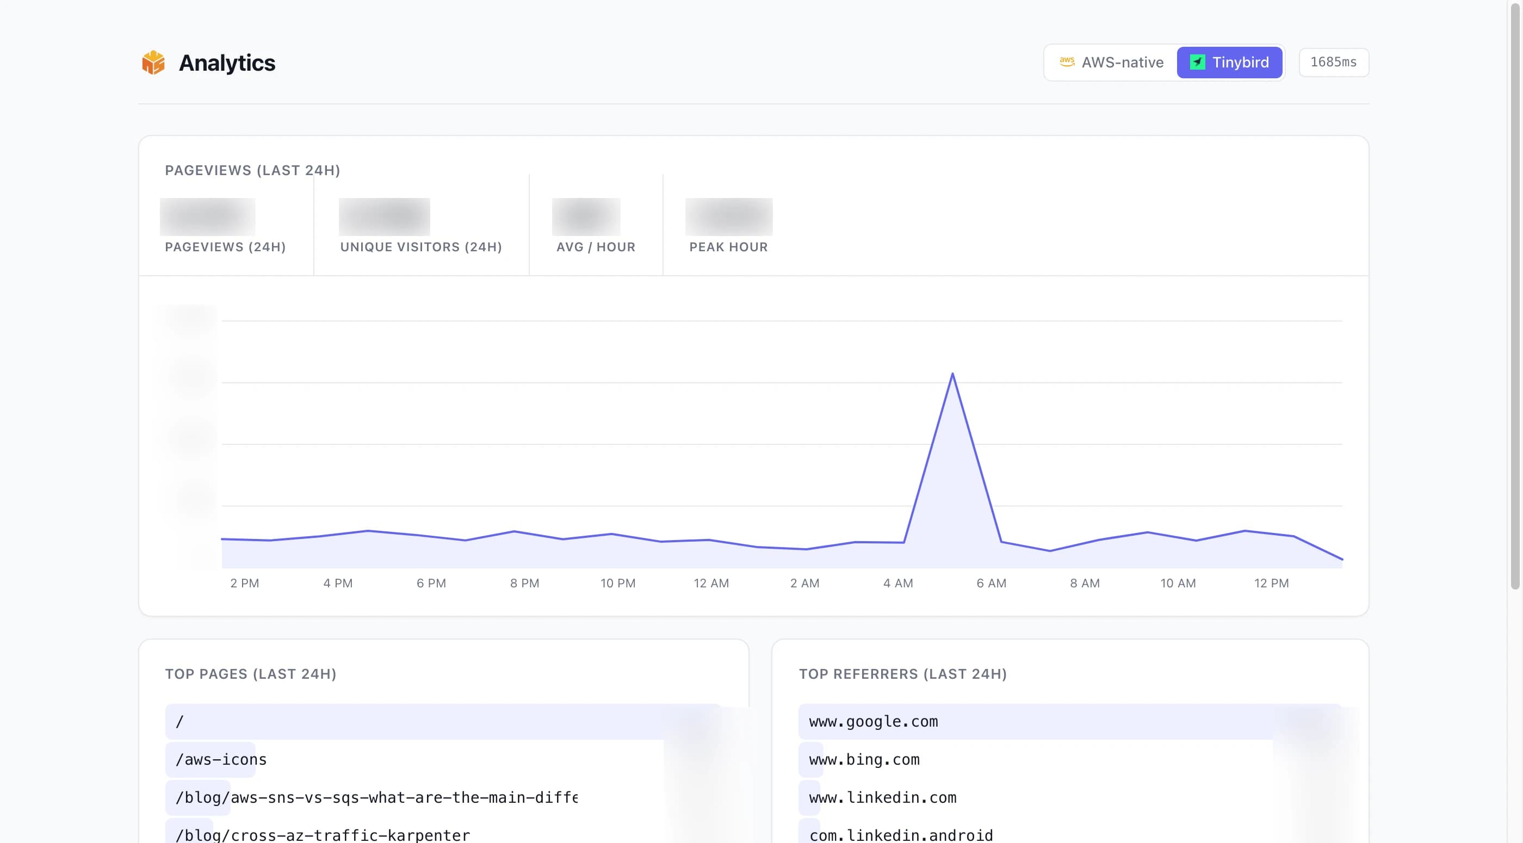This screenshot has width=1523, height=843.
Task: Select the www.bing.com referrer row
Action: pyautogui.click(x=1070, y=759)
